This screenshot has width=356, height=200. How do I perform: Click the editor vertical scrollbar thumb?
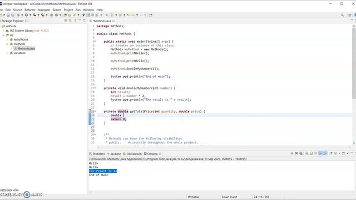coord(354,63)
